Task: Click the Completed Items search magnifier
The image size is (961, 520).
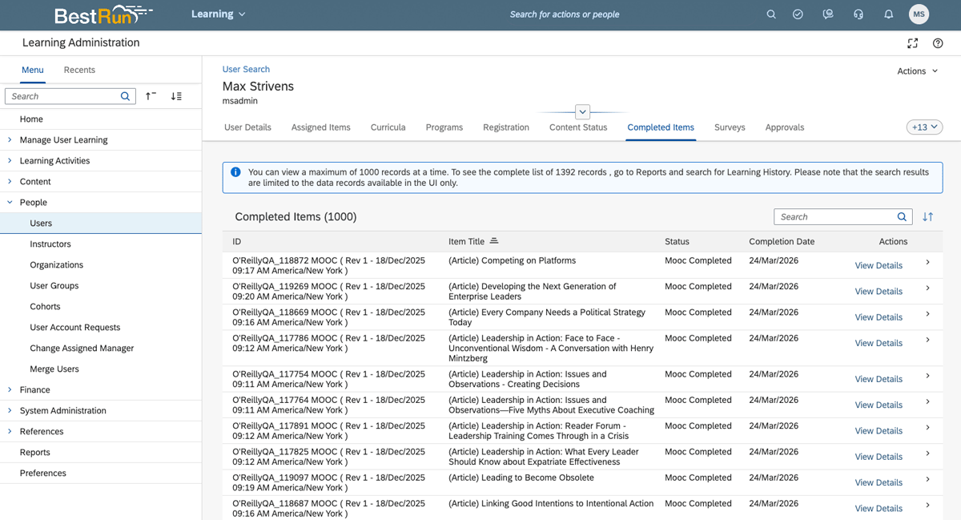Action: 902,217
